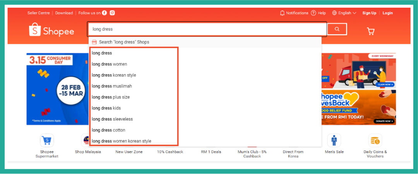Click the Login link
418x174 pixels.
click(x=387, y=13)
